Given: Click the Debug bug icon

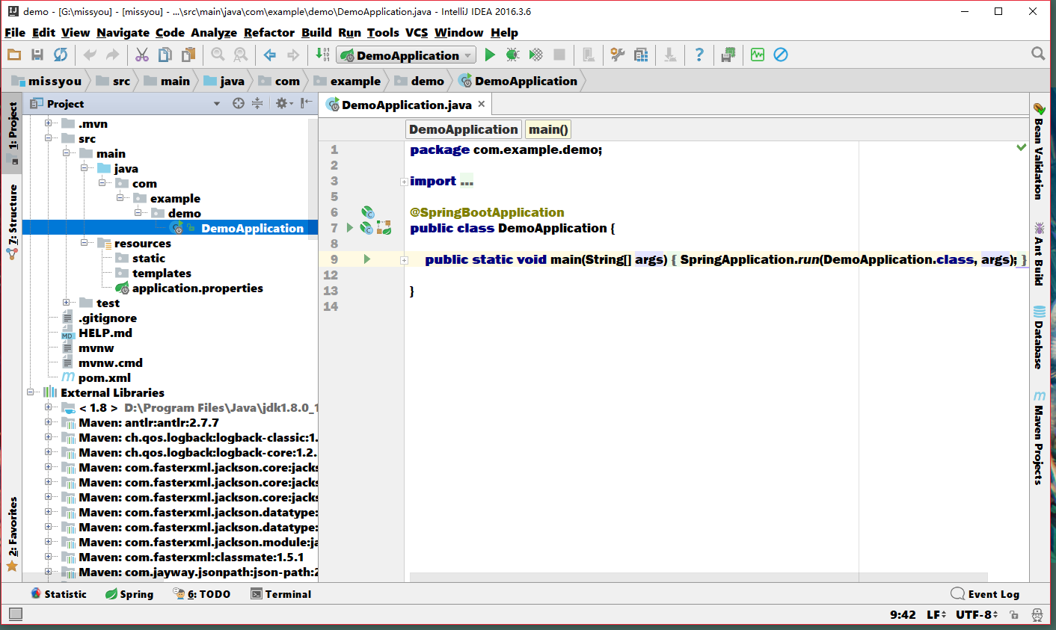Looking at the screenshot, I should [512, 55].
